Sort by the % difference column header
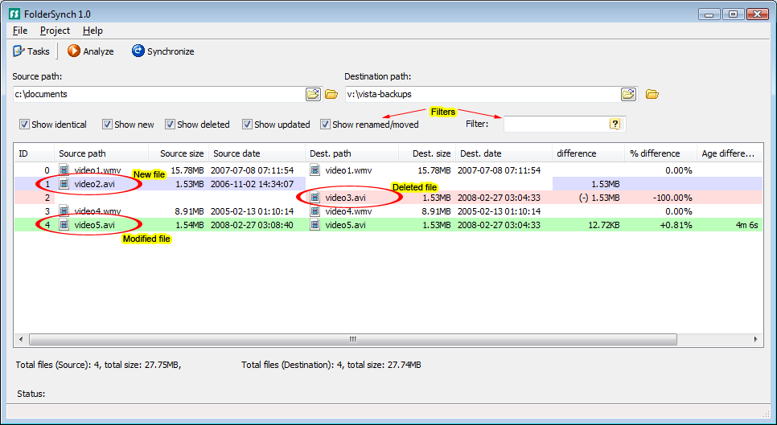This screenshot has height=425, width=777. [x=660, y=153]
